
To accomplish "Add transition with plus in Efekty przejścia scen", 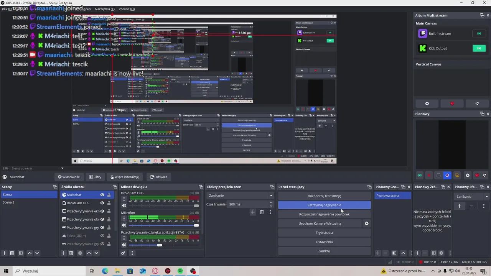I will [x=253, y=212].
